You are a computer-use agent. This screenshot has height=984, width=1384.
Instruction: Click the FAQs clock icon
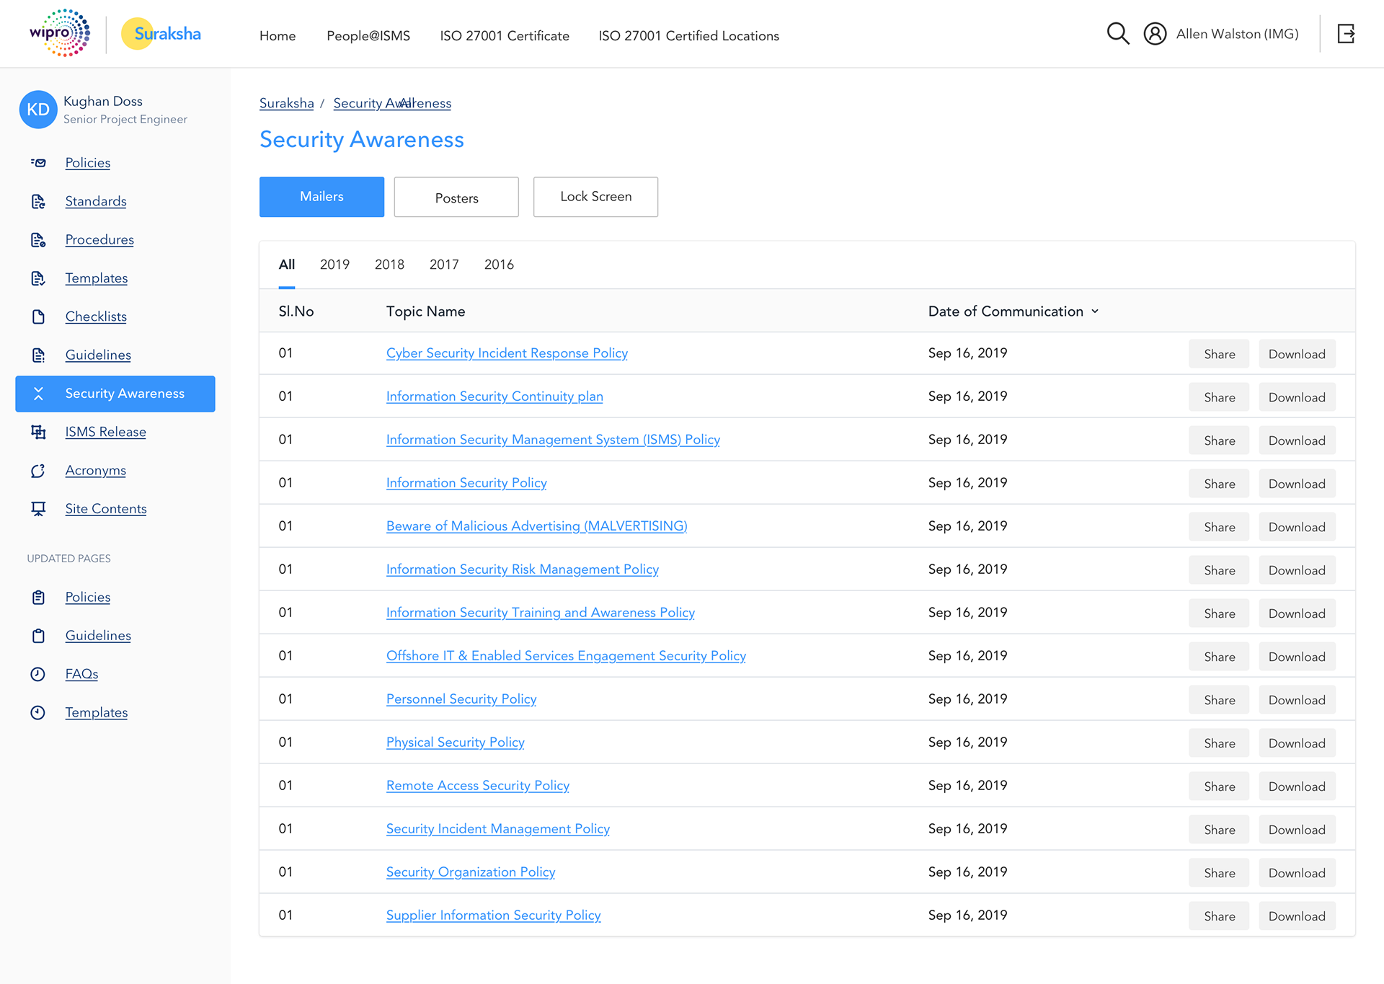[38, 674]
